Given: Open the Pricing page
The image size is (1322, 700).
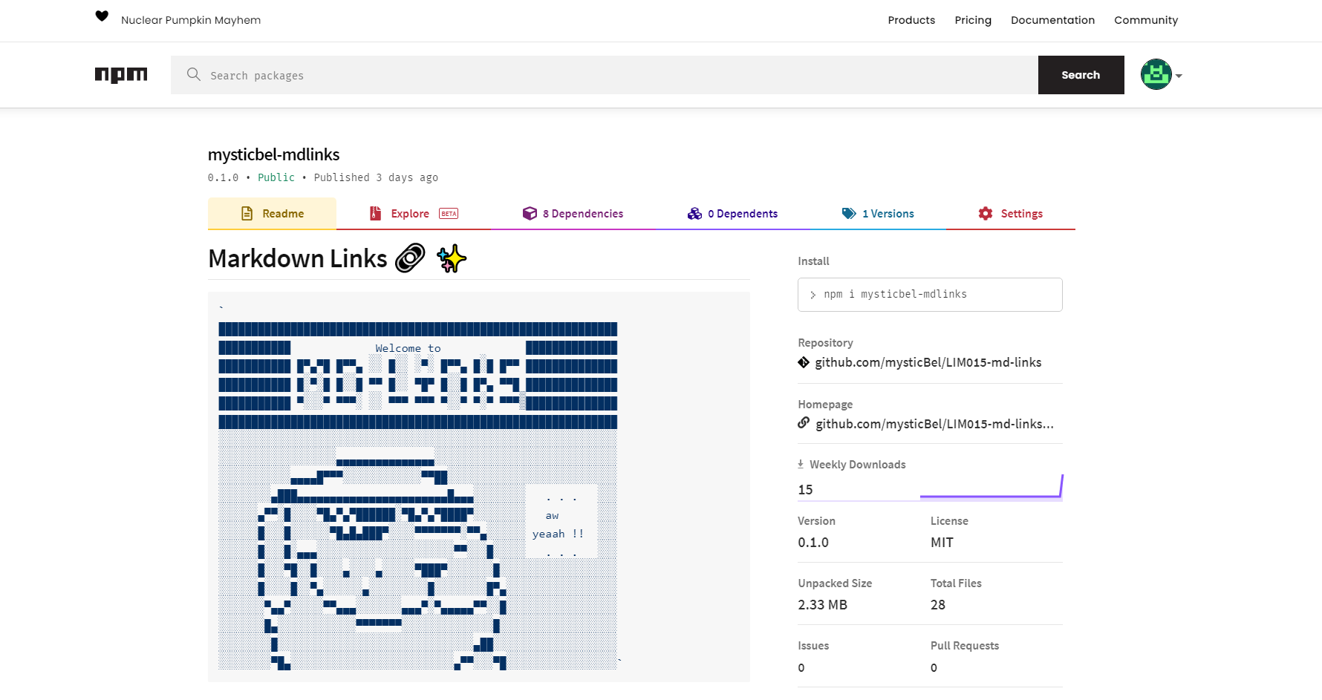Looking at the screenshot, I should 973,20.
